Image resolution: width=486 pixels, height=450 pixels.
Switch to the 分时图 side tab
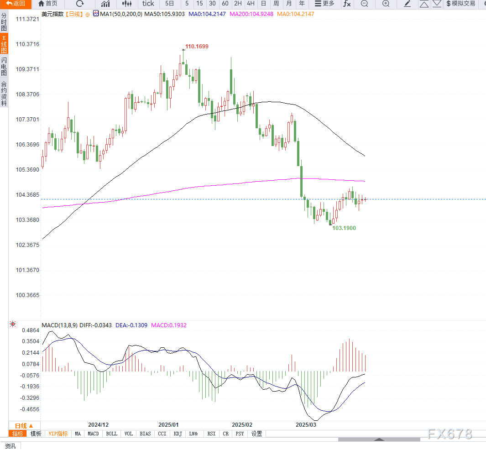[4, 22]
